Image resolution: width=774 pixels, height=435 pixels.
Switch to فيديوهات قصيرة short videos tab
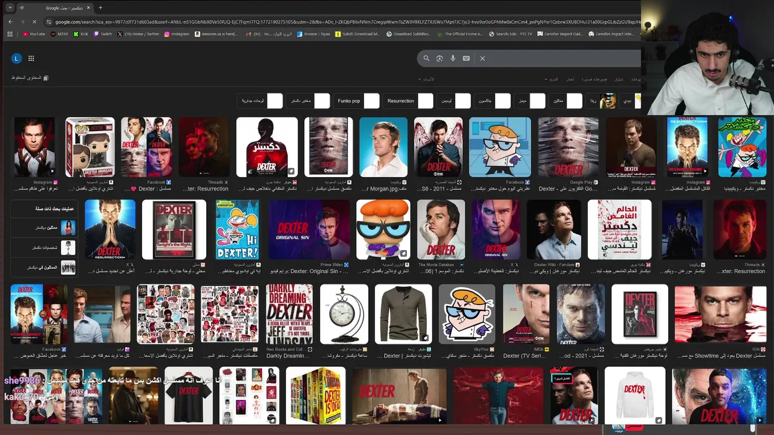point(594,79)
